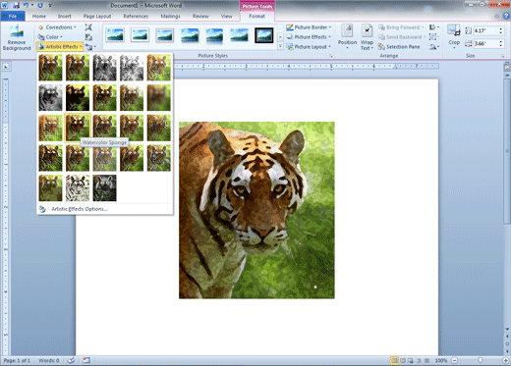Open the Word Help icon
Image resolution: width=511 pixels, height=366 pixels.
506,16
